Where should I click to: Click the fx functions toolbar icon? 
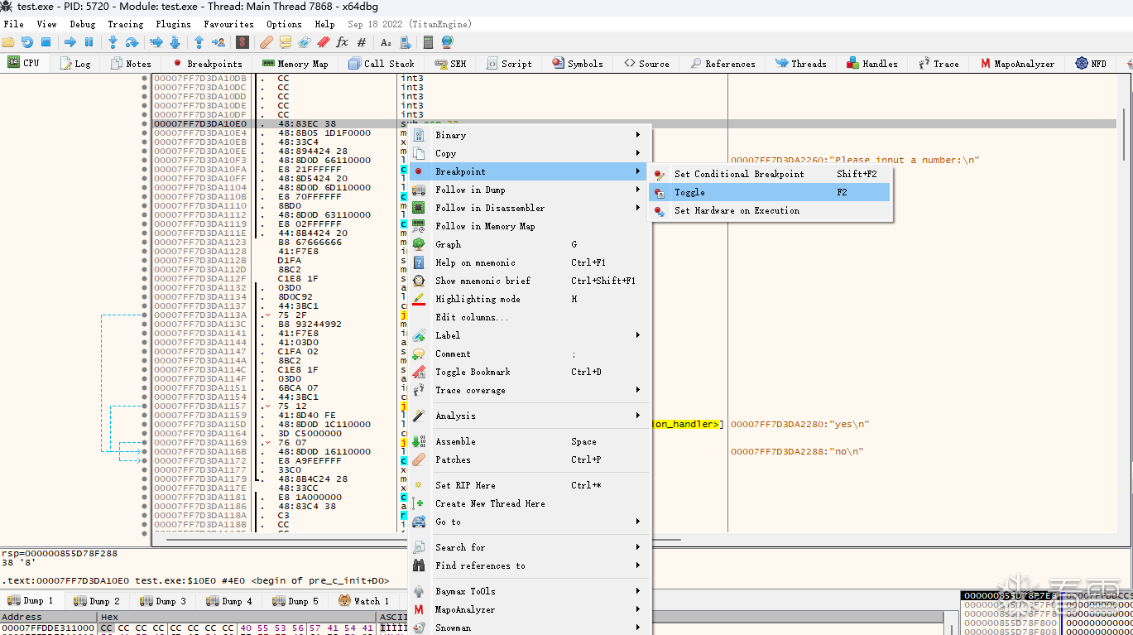click(342, 42)
